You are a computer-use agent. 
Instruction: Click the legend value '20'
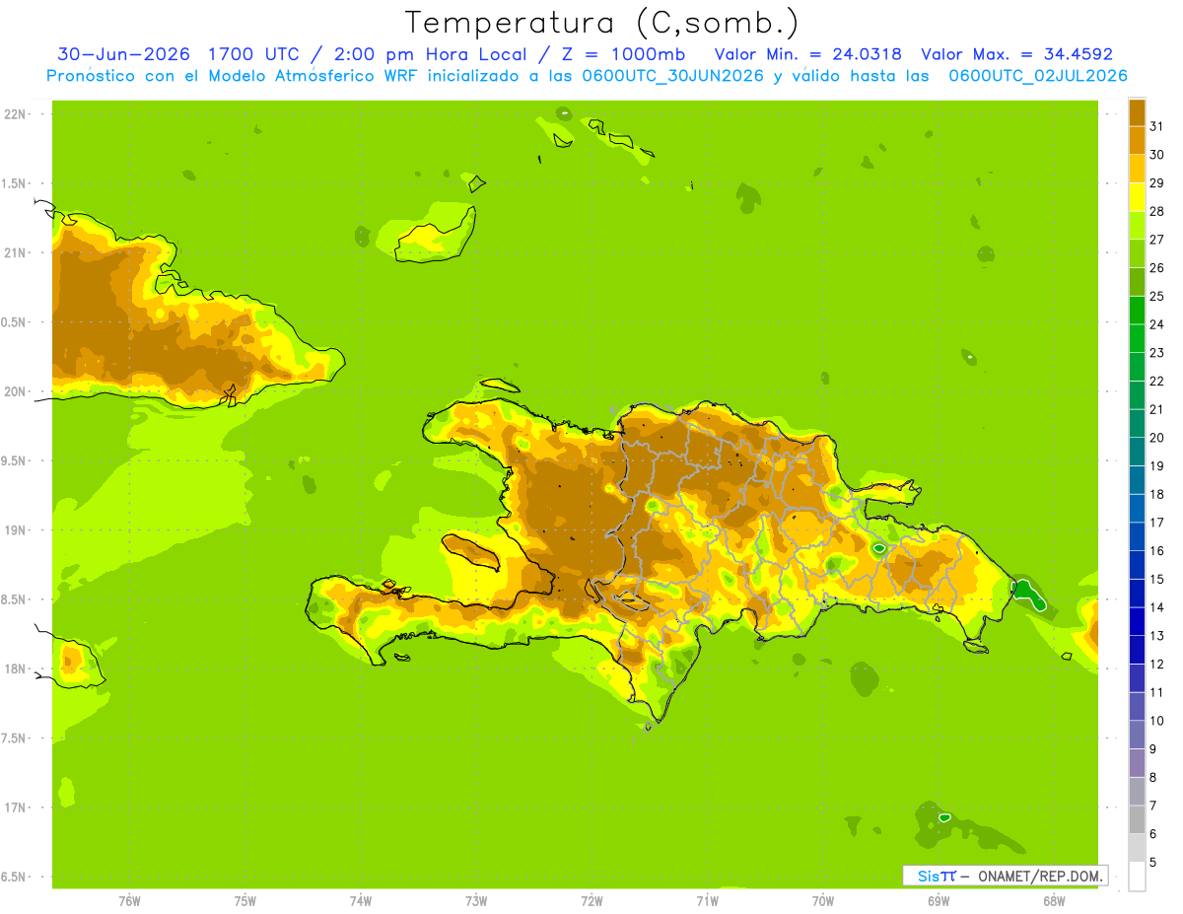coord(1156,438)
